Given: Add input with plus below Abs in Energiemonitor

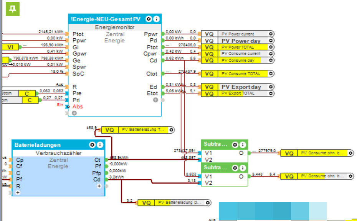Looking at the screenshot, I should pos(74,113).
